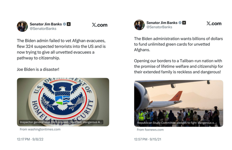Click the 12:57 PM · 9/15/21 timestamp
Viewport: 232px width, 150px height.
[148, 139]
